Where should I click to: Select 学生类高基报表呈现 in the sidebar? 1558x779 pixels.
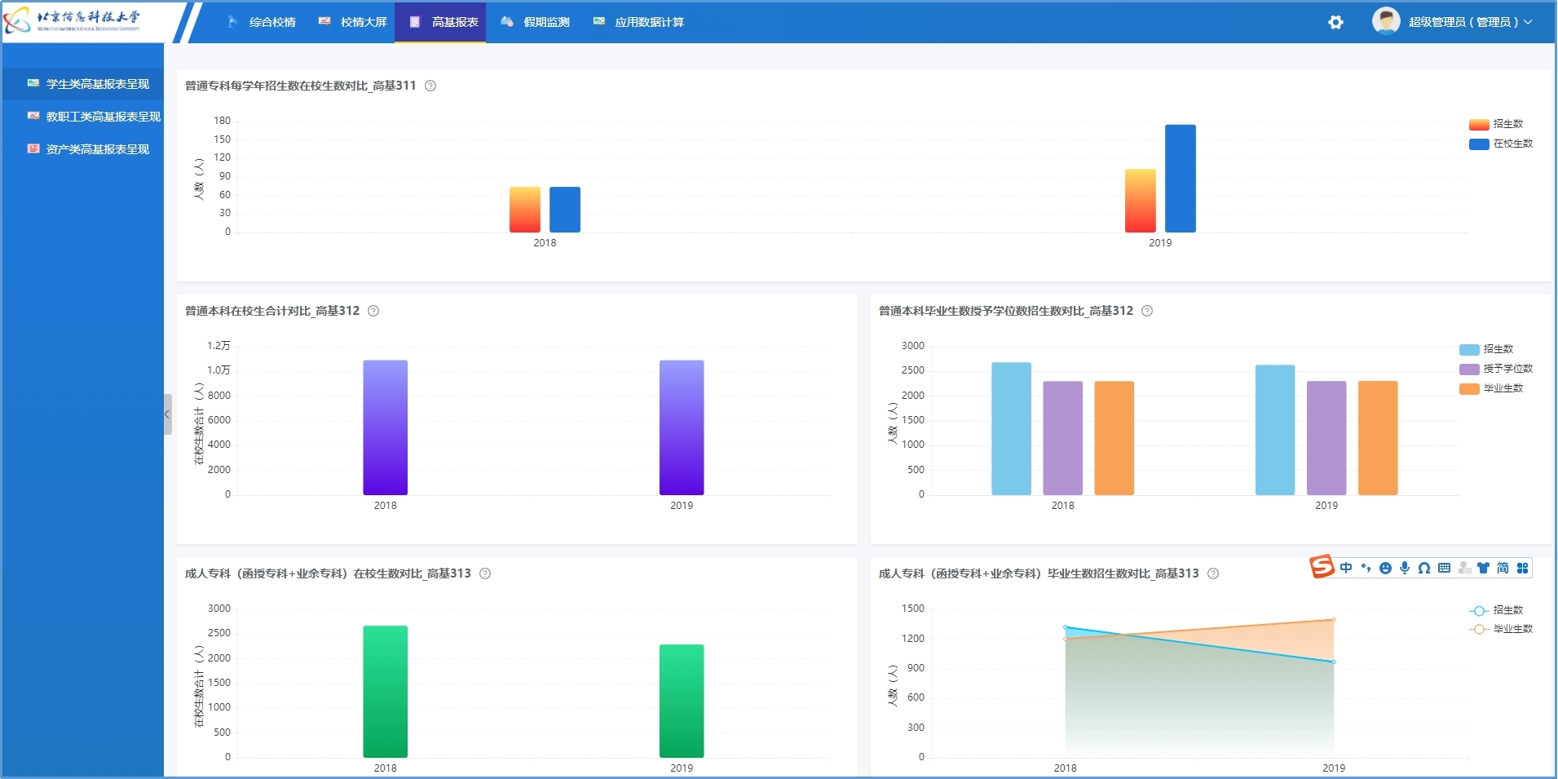pyautogui.click(x=82, y=84)
